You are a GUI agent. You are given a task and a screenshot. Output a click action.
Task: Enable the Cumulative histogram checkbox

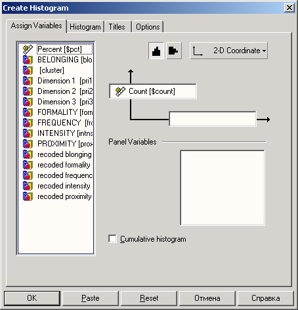(112, 239)
